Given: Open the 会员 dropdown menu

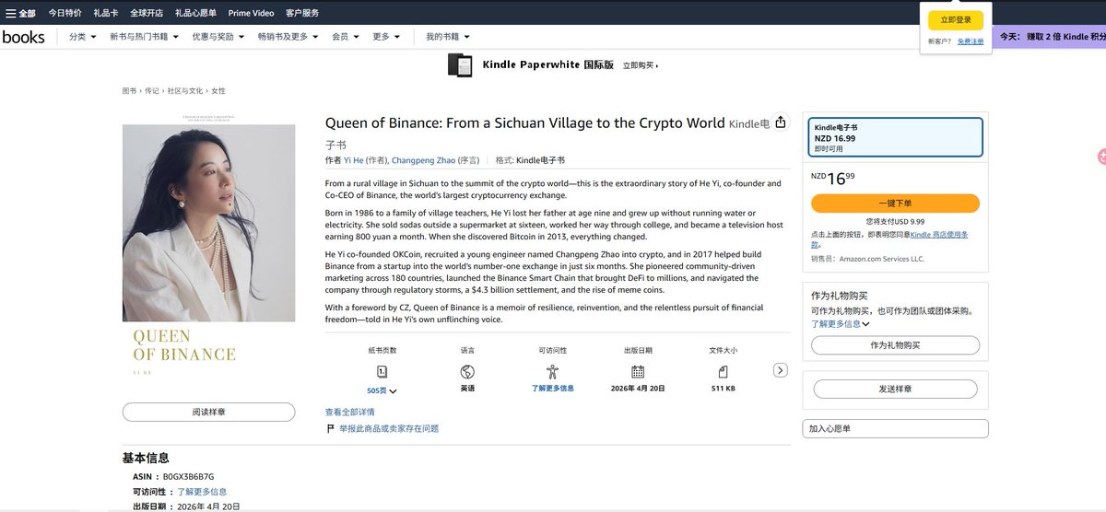Looking at the screenshot, I should [346, 37].
